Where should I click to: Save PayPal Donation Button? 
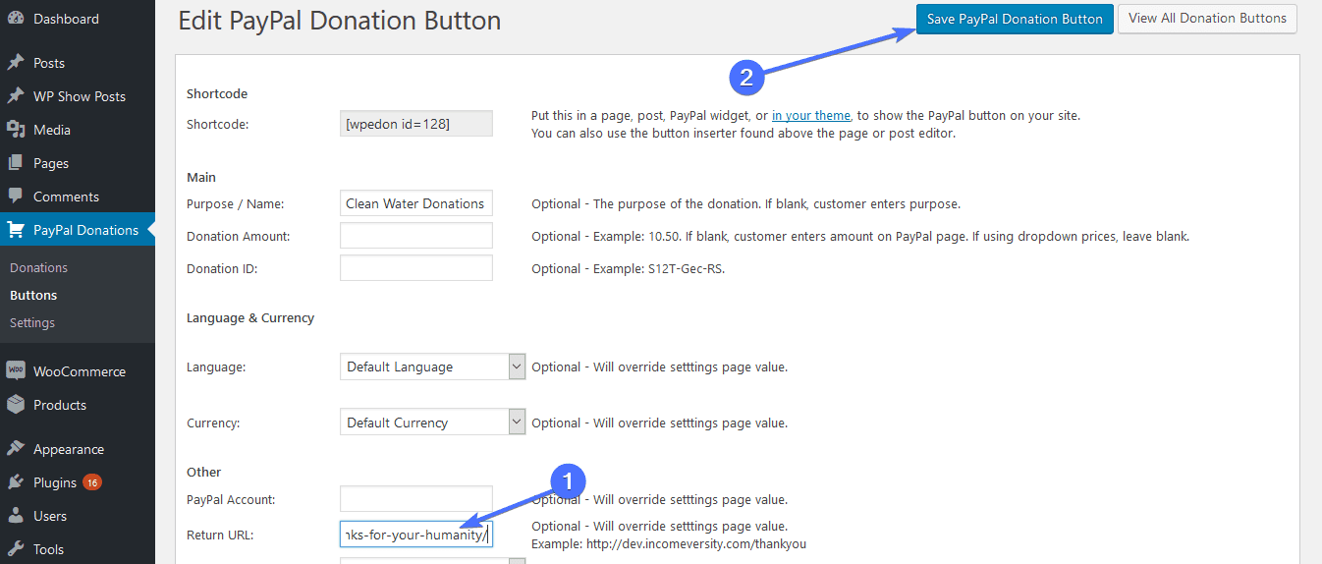pos(1015,19)
